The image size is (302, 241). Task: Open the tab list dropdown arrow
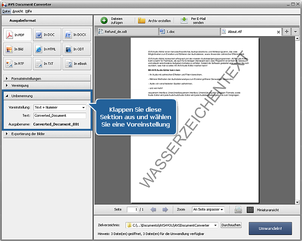click(x=295, y=32)
